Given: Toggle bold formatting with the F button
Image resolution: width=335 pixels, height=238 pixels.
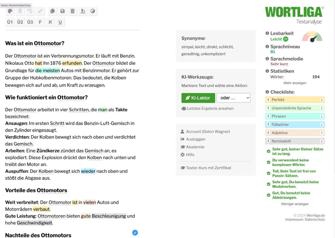Looking at the screenshot, I should (40, 22).
